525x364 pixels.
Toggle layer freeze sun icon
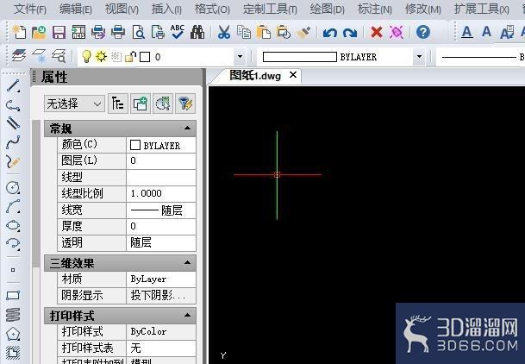[101, 56]
